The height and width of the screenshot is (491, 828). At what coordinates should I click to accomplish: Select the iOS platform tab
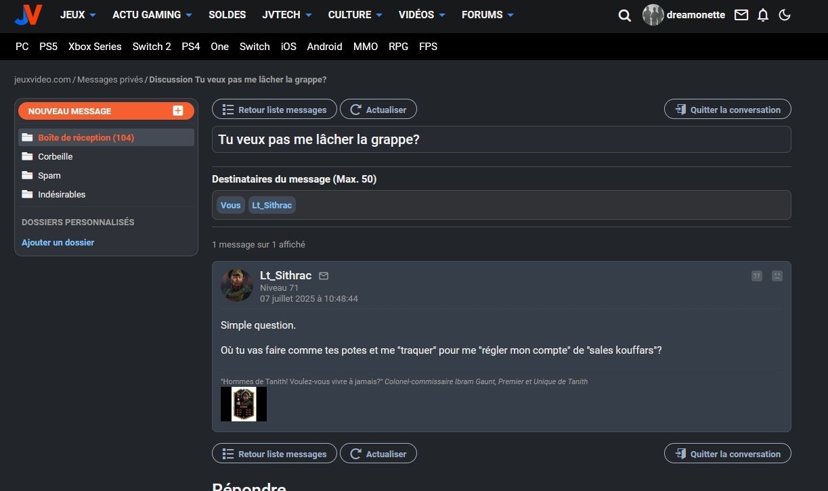click(288, 47)
